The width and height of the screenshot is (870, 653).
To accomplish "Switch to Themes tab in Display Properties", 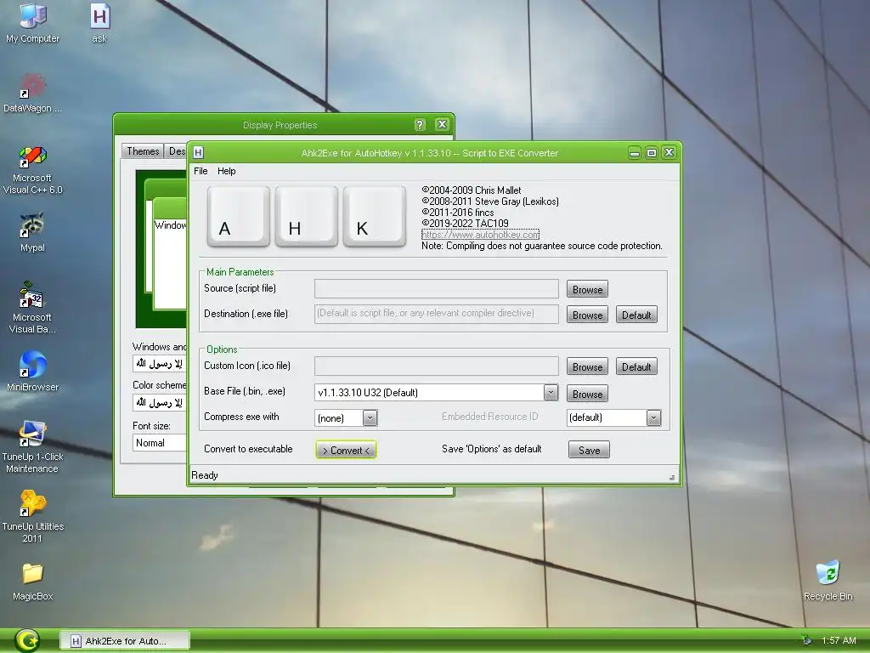I will click(x=143, y=151).
